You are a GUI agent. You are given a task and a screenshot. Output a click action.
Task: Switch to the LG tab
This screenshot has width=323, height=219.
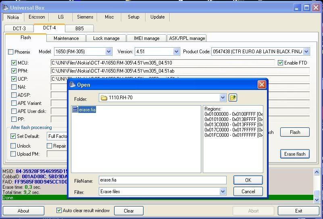click(x=61, y=17)
